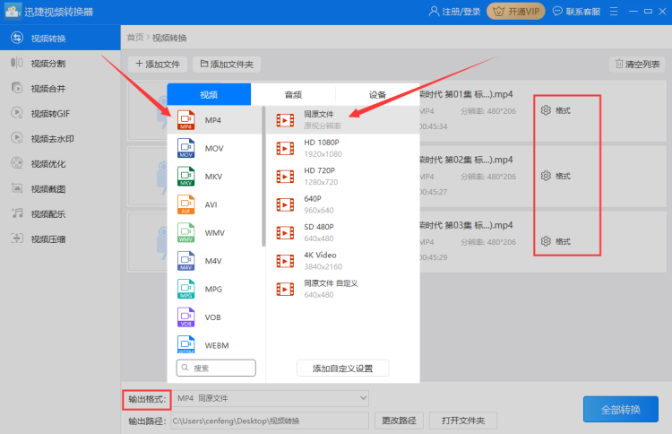
Task: Choose 4K Video preset
Action: coord(342,261)
